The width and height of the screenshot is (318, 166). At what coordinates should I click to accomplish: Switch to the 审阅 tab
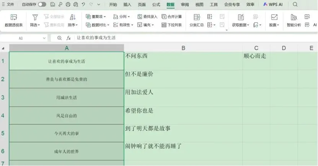point(185,5)
